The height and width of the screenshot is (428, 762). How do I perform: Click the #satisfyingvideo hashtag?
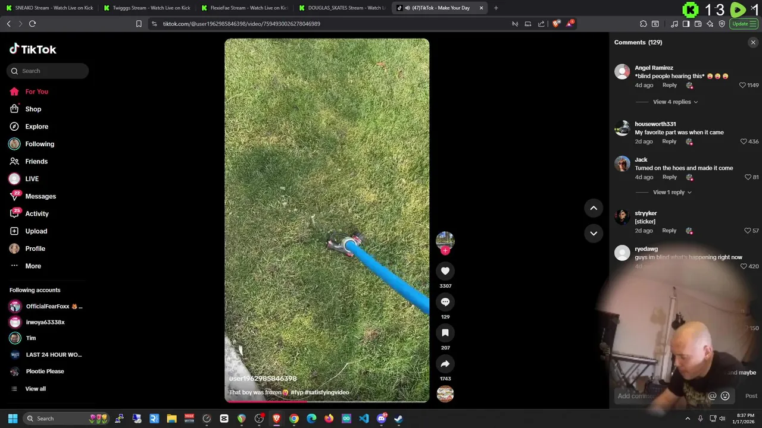coord(327,392)
